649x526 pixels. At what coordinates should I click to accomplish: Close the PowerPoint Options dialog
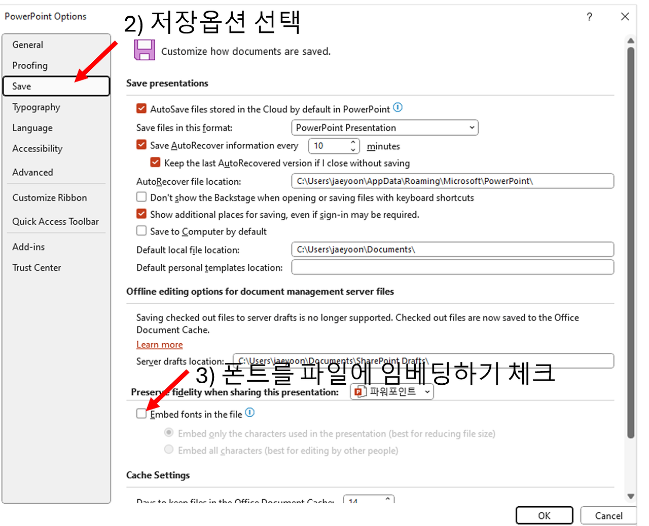tap(625, 17)
